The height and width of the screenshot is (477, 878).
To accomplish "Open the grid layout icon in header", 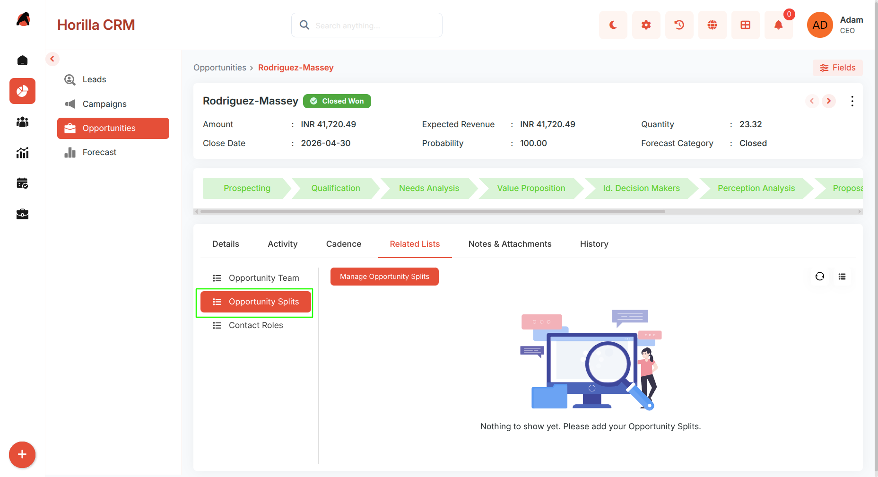I will [x=745, y=25].
